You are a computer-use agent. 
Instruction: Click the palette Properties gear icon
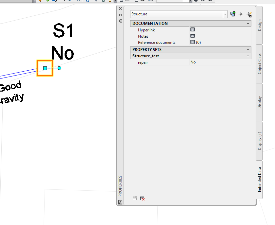pyautogui.click(x=120, y=21)
